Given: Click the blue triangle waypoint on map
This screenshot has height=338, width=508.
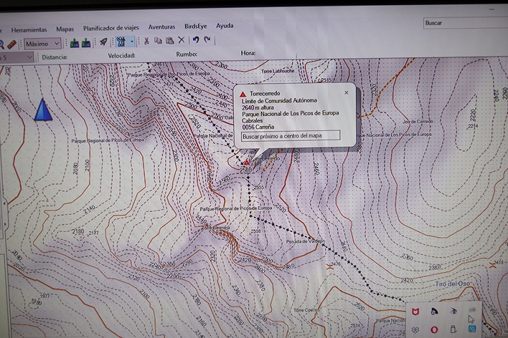Looking at the screenshot, I should [43, 110].
